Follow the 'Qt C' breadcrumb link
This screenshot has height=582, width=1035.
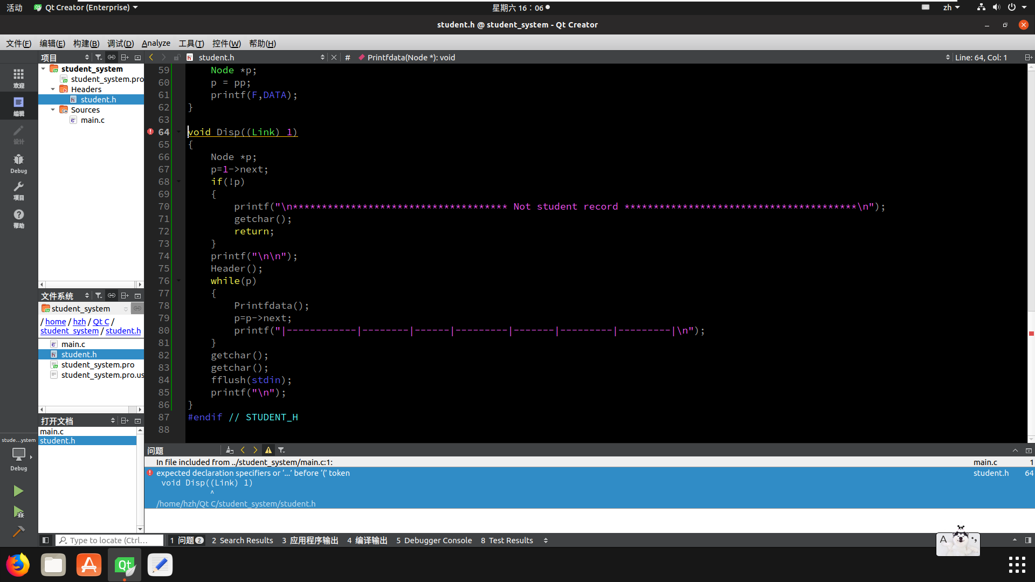click(101, 321)
